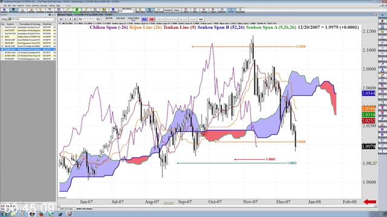Screen dimensions: 387x217
Task: Open the View menu
Action: pyautogui.click(x=15, y=5)
